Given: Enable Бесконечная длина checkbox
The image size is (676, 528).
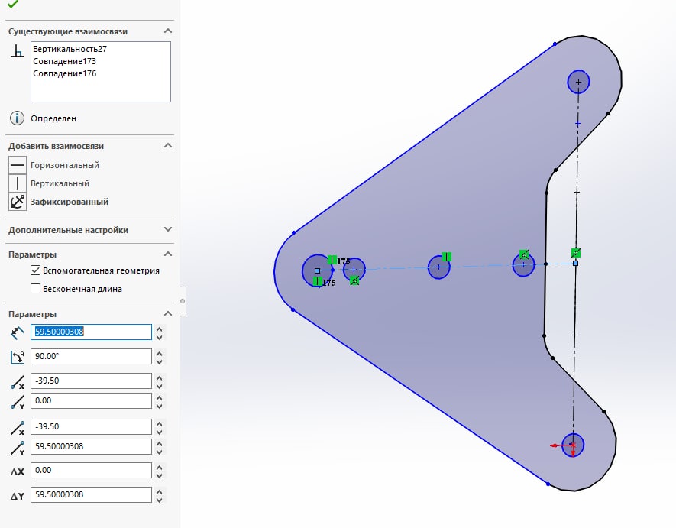Looking at the screenshot, I should pos(35,289).
